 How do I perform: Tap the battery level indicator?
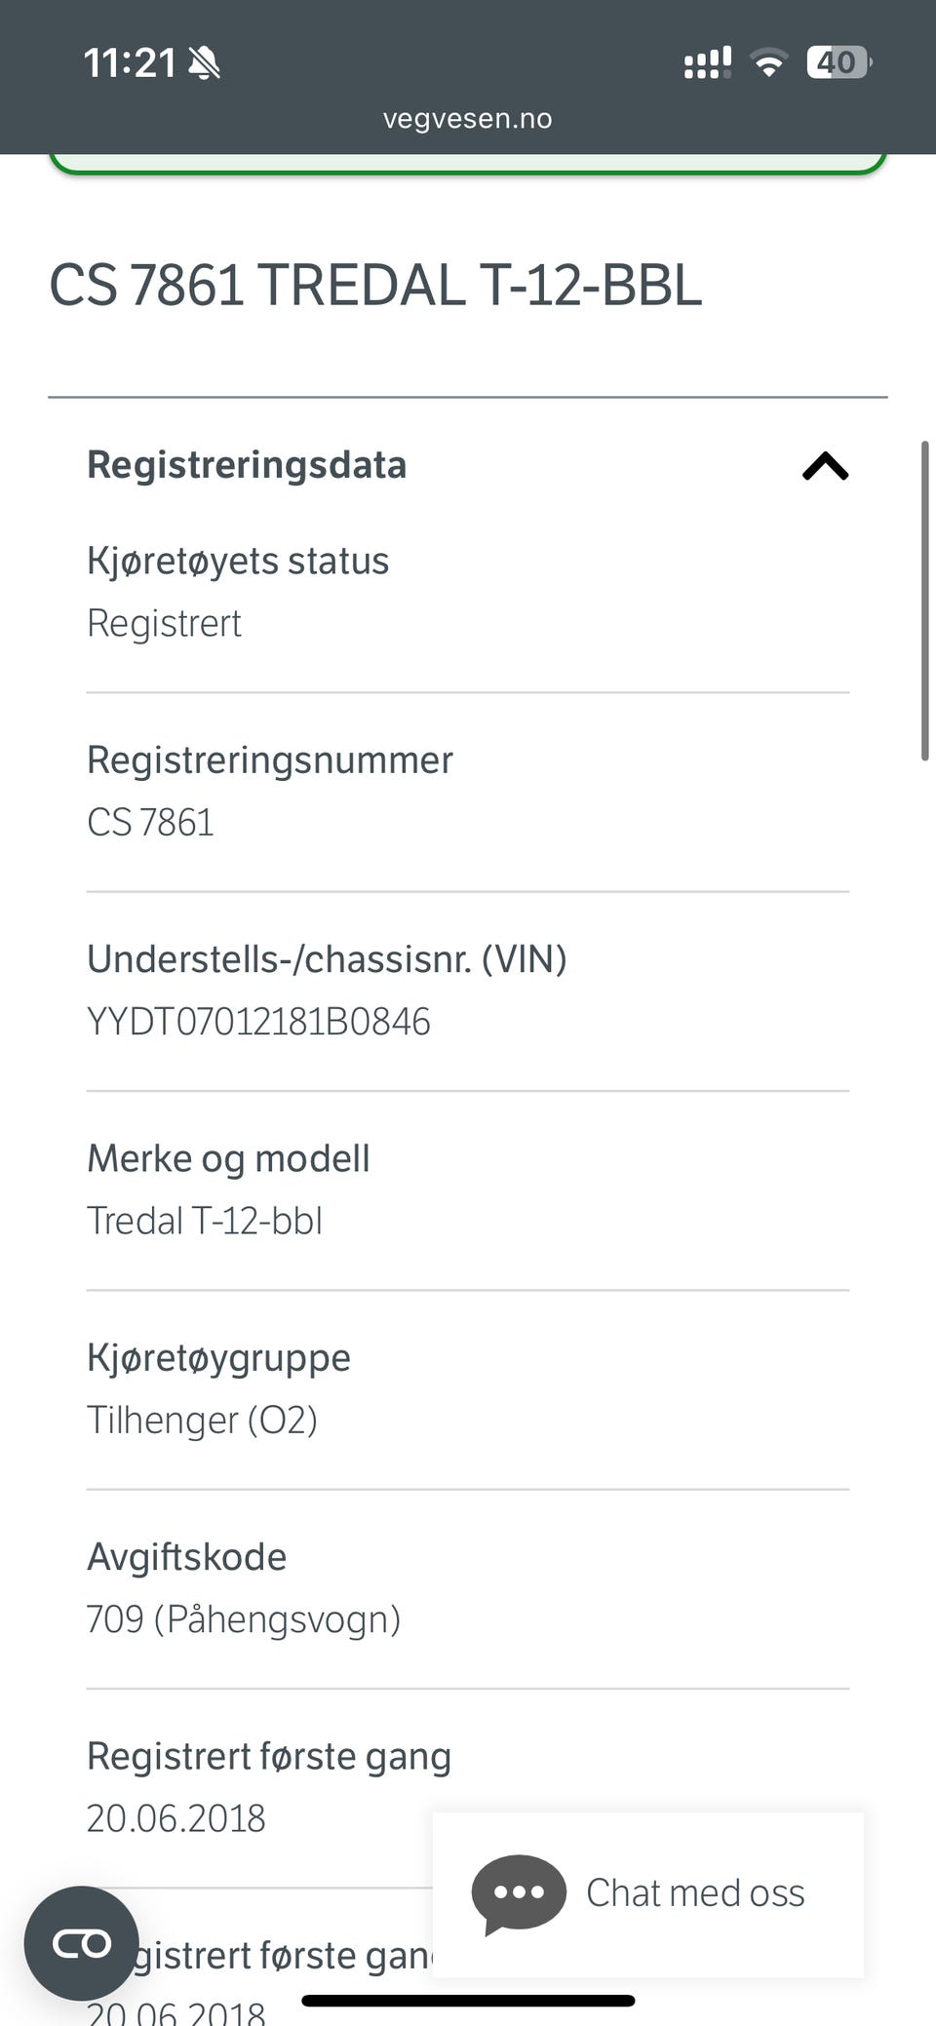pos(838,63)
